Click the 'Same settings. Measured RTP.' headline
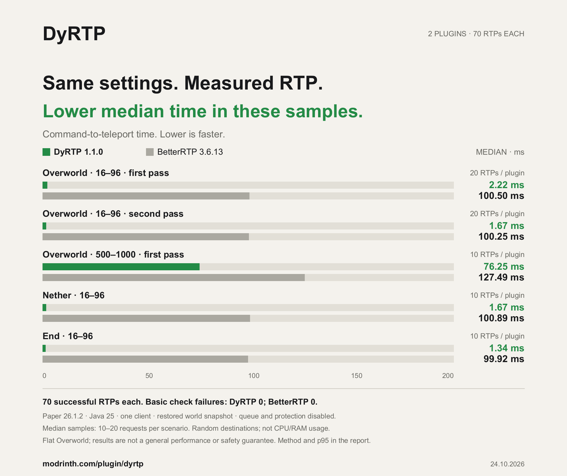This screenshot has width=567, height=476. pos(183,83)
